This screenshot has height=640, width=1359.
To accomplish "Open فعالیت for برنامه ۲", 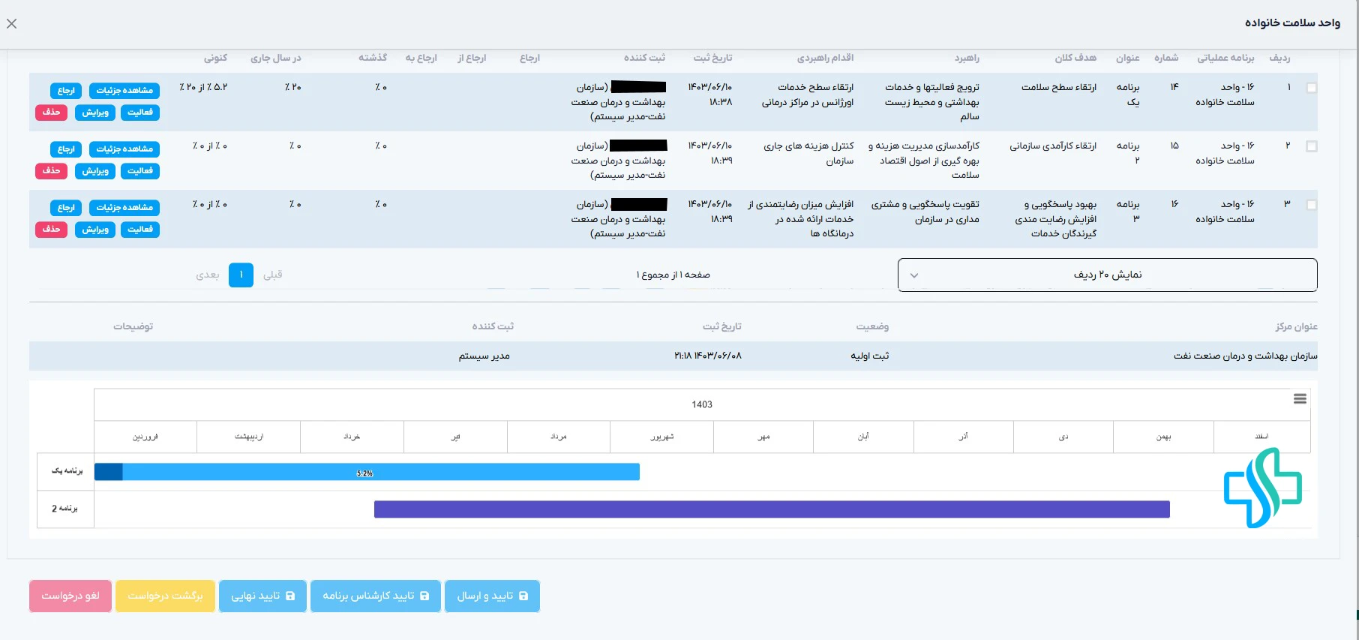I will [x=140, y=171].
